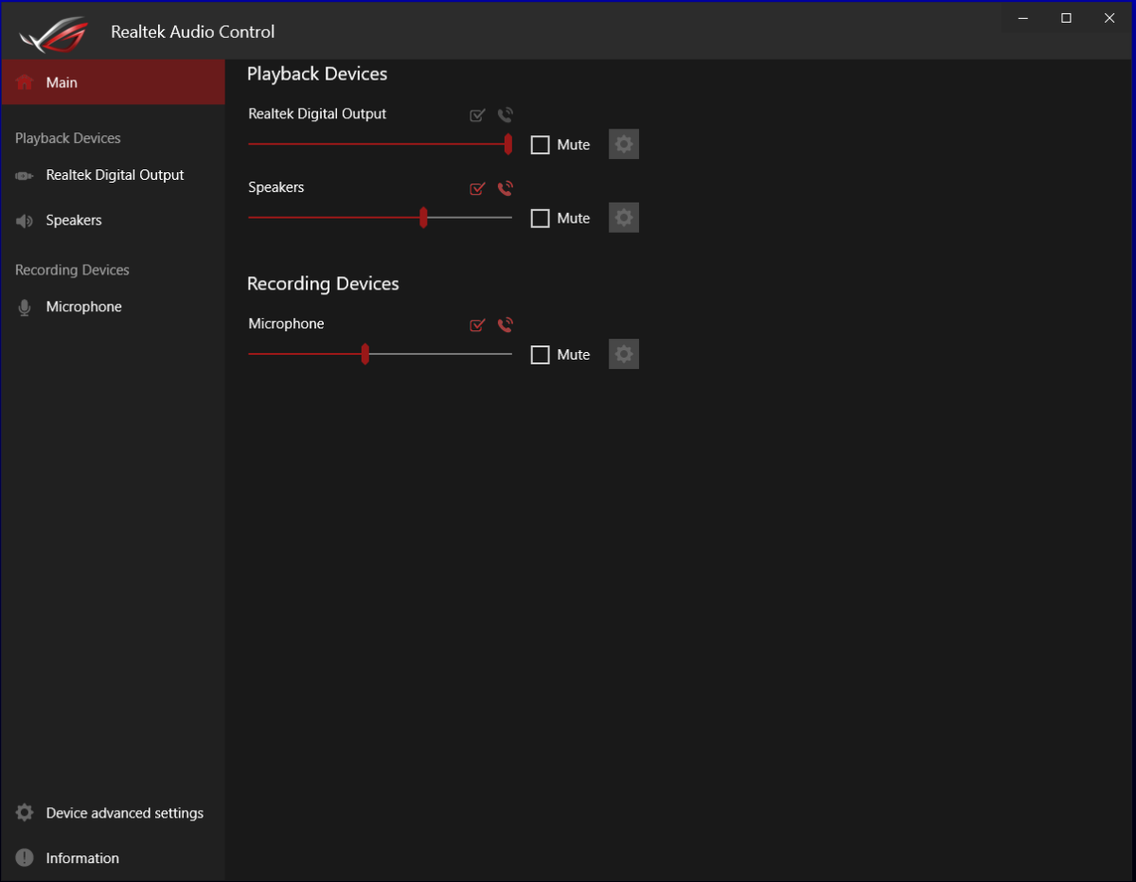
Task: Open Device advanced settings
Action: pos(124,813)
